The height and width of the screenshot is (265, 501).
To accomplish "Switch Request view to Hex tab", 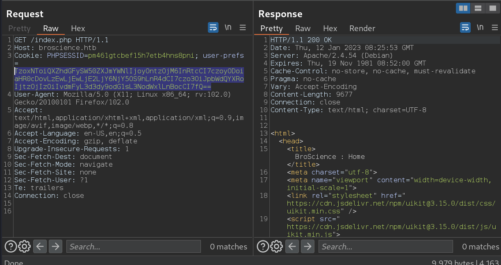I will (x=78, y=28).
